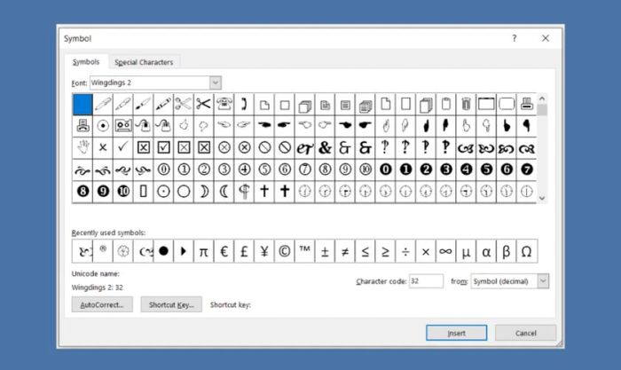Pick the greater-than-or-equal sign
The height and width of the screenshot is (370, 621).
[x=385, y=251]
